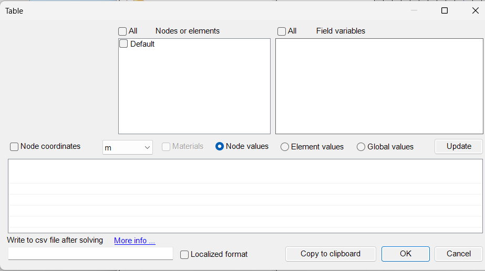Viewport: 485px width, 271px height.
Task: Choose the Global values radio button
Action: [361, 147]
